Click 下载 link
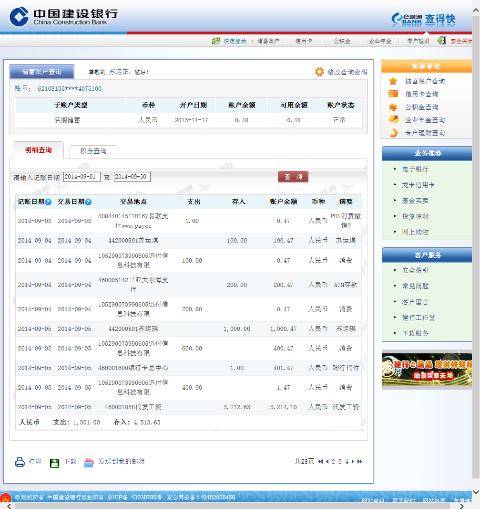Viewport: 480px width, 509px height. (x=70, y=462)
